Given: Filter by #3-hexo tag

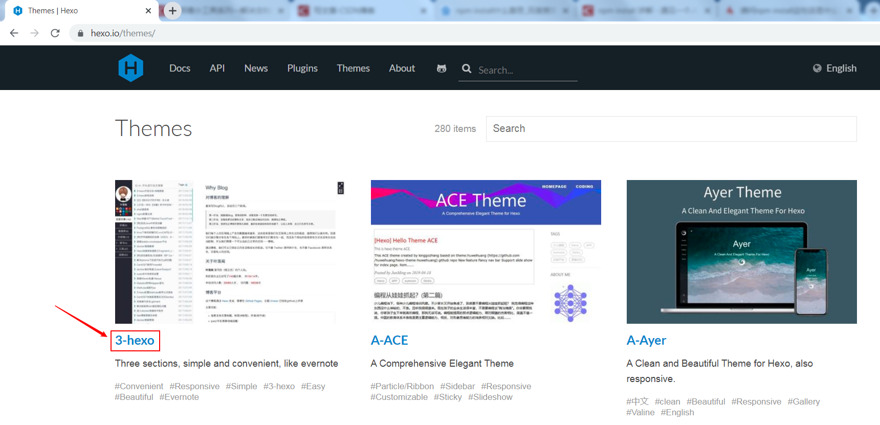Looking at the screenshot, I should coord(279,386).
